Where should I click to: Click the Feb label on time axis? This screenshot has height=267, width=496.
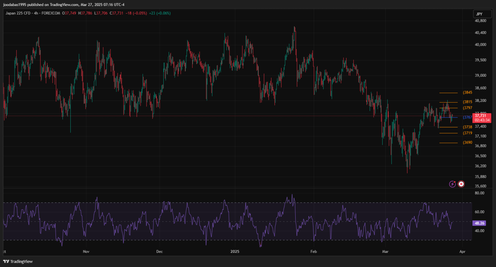[x=313, y=252]
